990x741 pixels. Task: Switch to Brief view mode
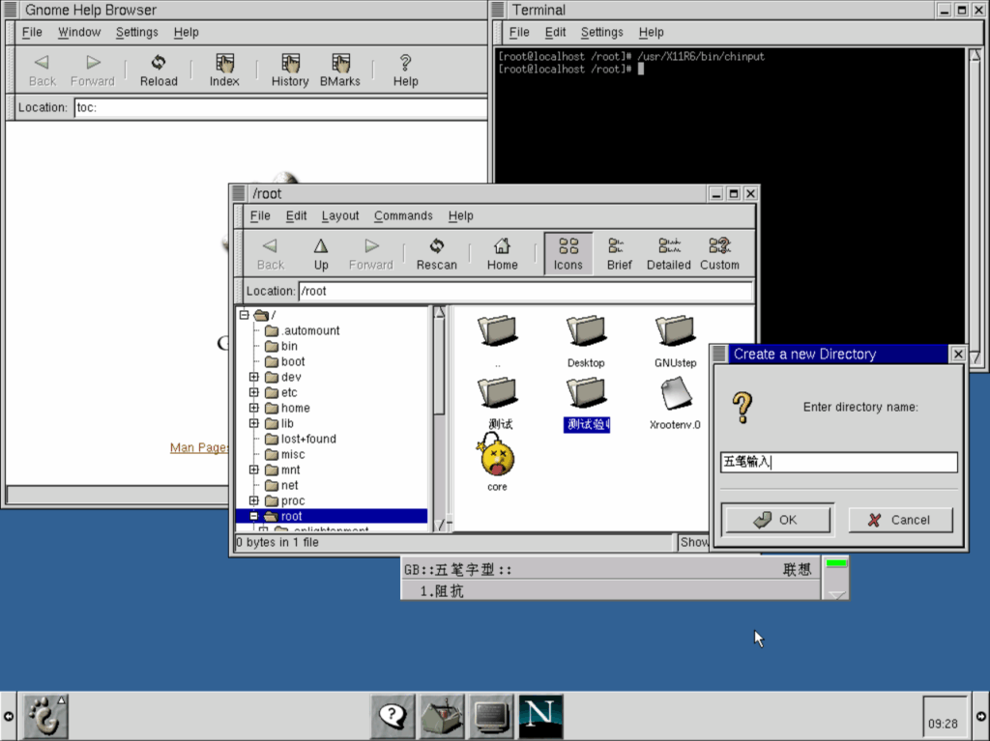click(620, 254)
